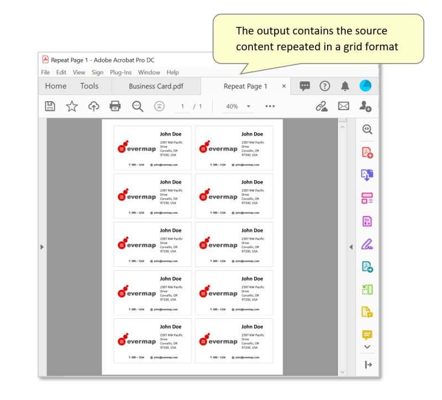442x400 pixels.
Task: Expand more tools chevron in right pane
Action: pyautogui.click(x=367, y=347)
